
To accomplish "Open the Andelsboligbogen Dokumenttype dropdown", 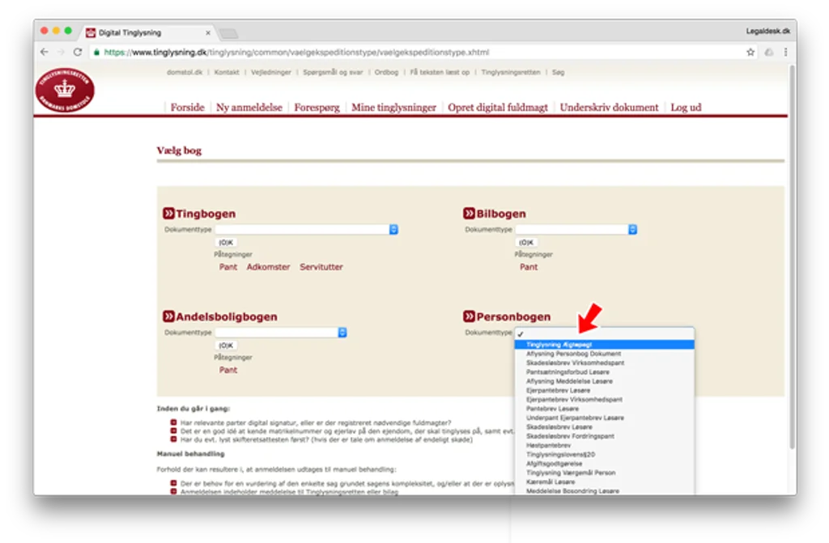I will [x=281, y=332].
